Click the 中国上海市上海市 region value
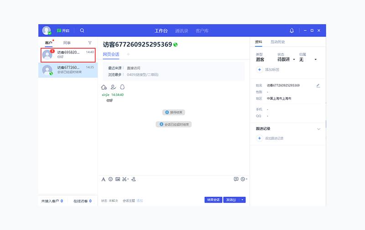This screenshot has width=365, height=230. pos(279,98)
